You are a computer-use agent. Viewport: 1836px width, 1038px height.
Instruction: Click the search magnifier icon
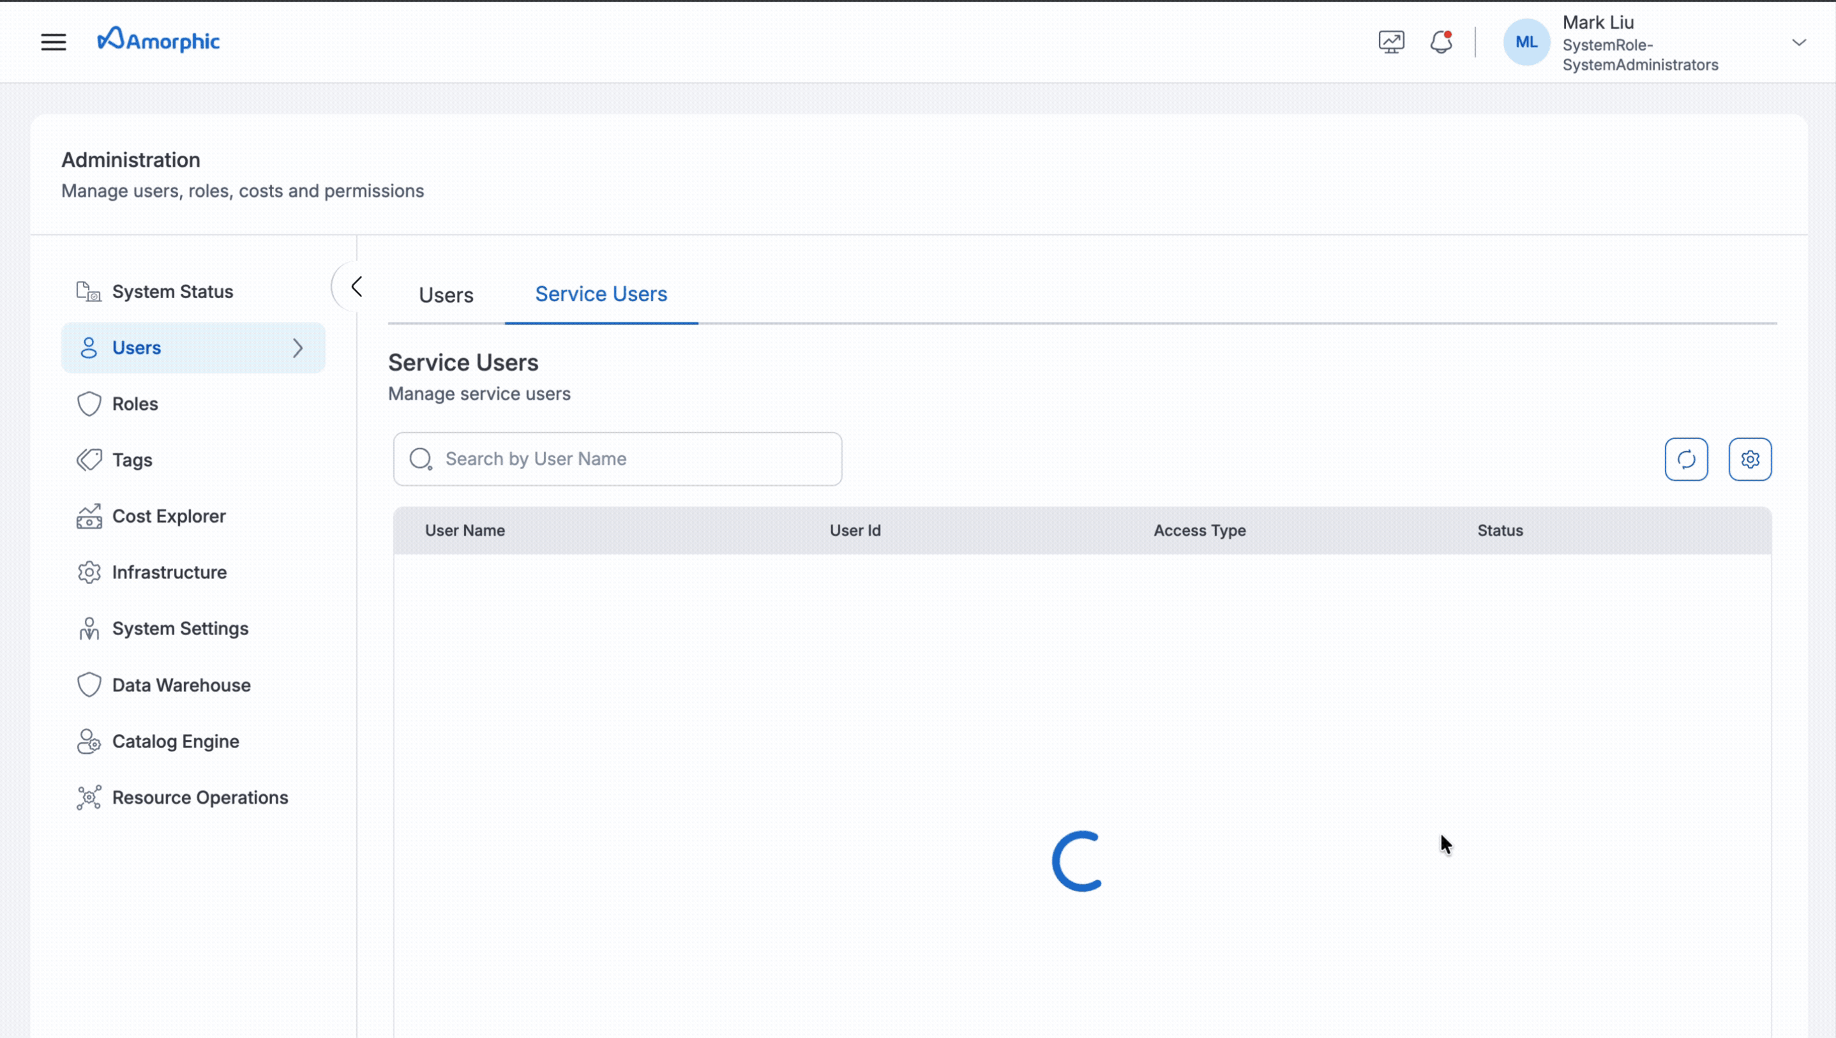[x=421, y=459]
